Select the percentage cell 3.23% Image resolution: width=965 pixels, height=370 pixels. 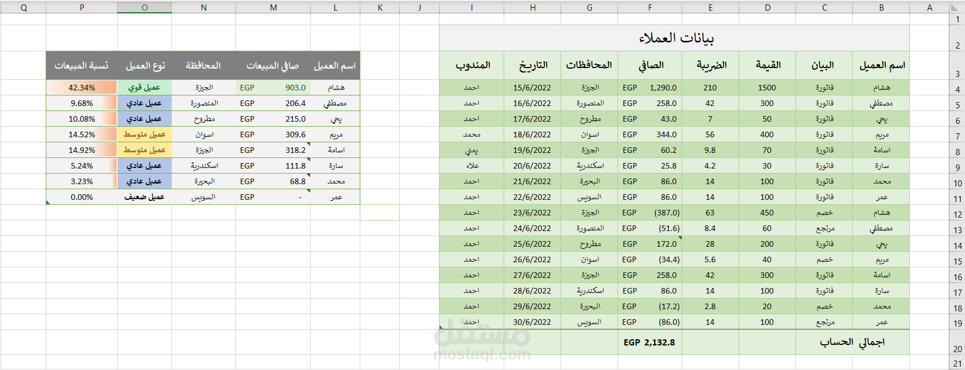click(82, 181)
